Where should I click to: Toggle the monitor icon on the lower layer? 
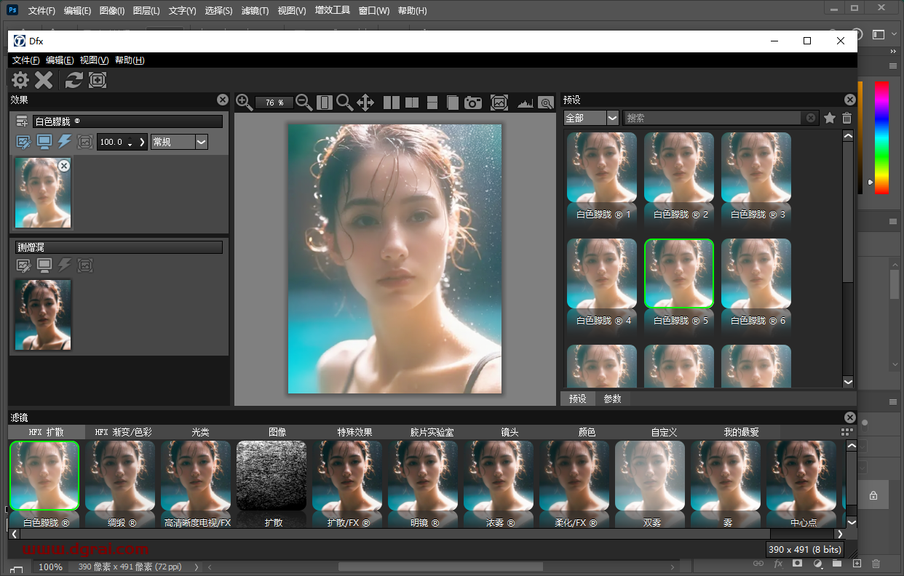point(44,265)
